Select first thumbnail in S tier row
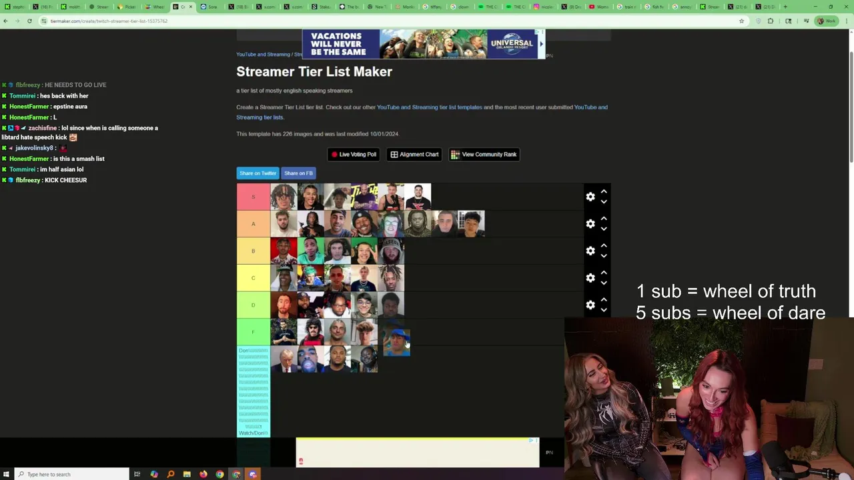 click(284, 197)
